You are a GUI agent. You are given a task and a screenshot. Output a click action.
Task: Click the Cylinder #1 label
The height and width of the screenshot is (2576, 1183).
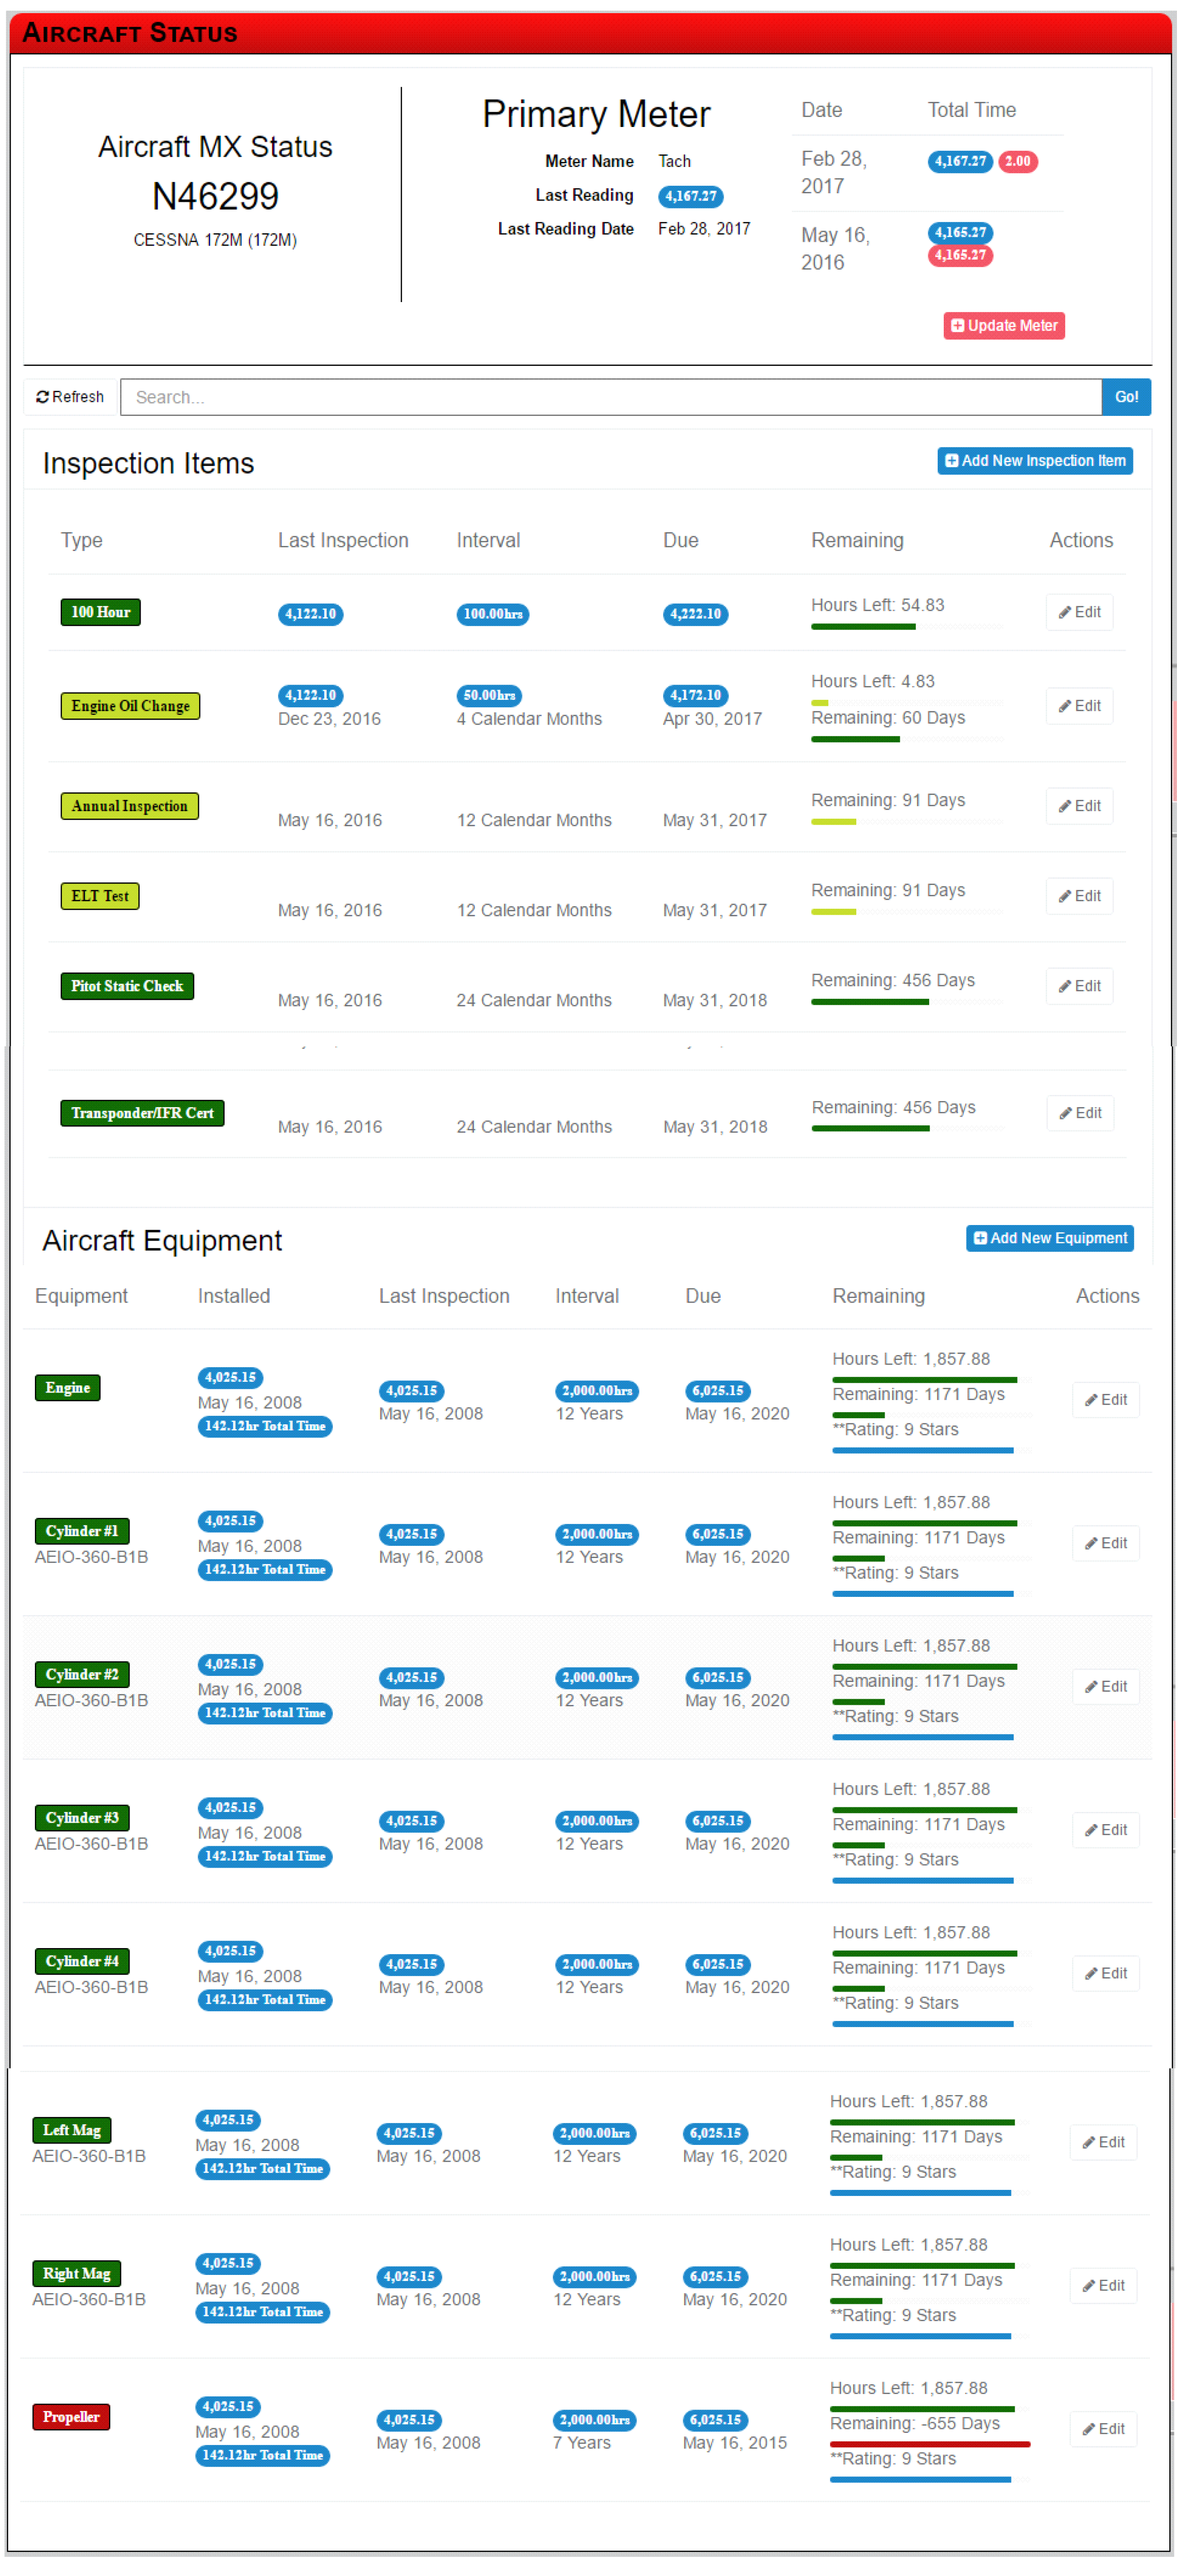pyautogui.click(x=82, y=1531)
